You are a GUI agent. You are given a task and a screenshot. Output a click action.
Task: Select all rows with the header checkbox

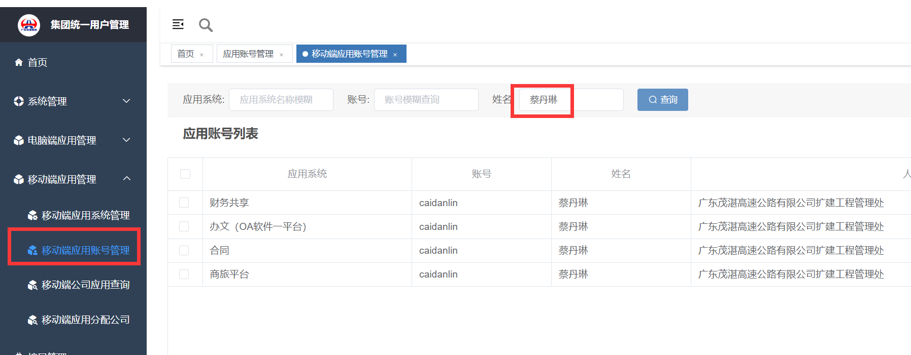pos(185,174)
